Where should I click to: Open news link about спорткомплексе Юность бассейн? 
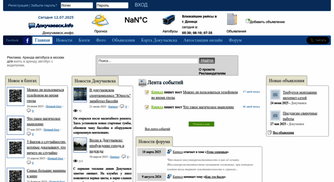point(110,96)
